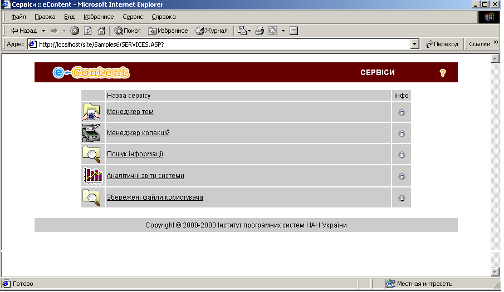Viewport: 504px width, 292px height.
Task: Click the scrollbar up arrow
Action: [x=495, y=58]
